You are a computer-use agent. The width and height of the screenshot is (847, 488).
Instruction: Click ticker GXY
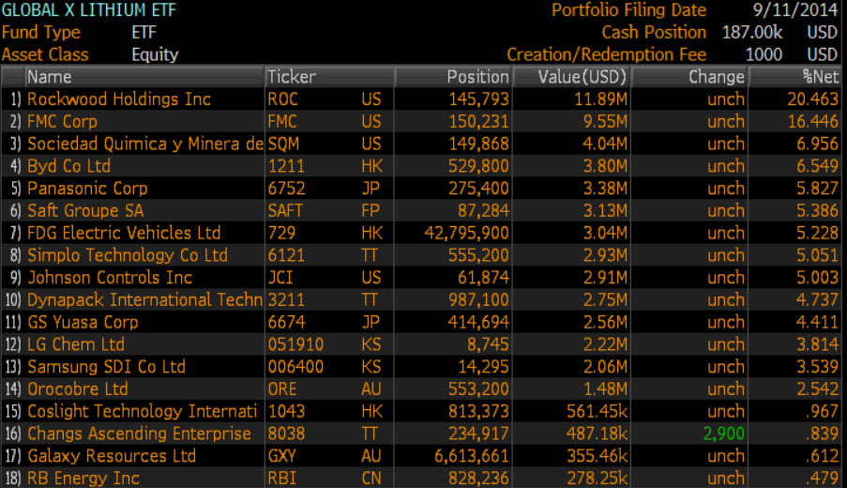[281, 455]
